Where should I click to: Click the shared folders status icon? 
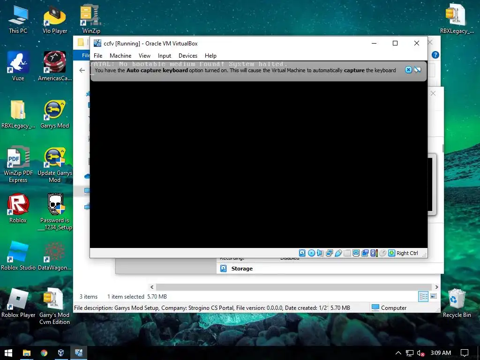347,253
